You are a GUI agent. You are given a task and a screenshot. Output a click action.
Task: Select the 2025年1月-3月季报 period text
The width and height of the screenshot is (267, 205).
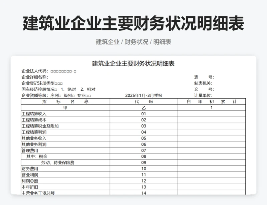point(144,96)
